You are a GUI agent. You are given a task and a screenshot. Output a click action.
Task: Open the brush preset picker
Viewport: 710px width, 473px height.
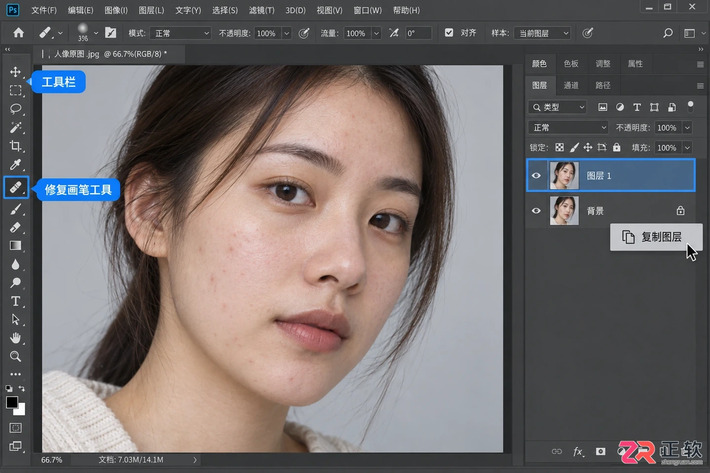[87, 33]
